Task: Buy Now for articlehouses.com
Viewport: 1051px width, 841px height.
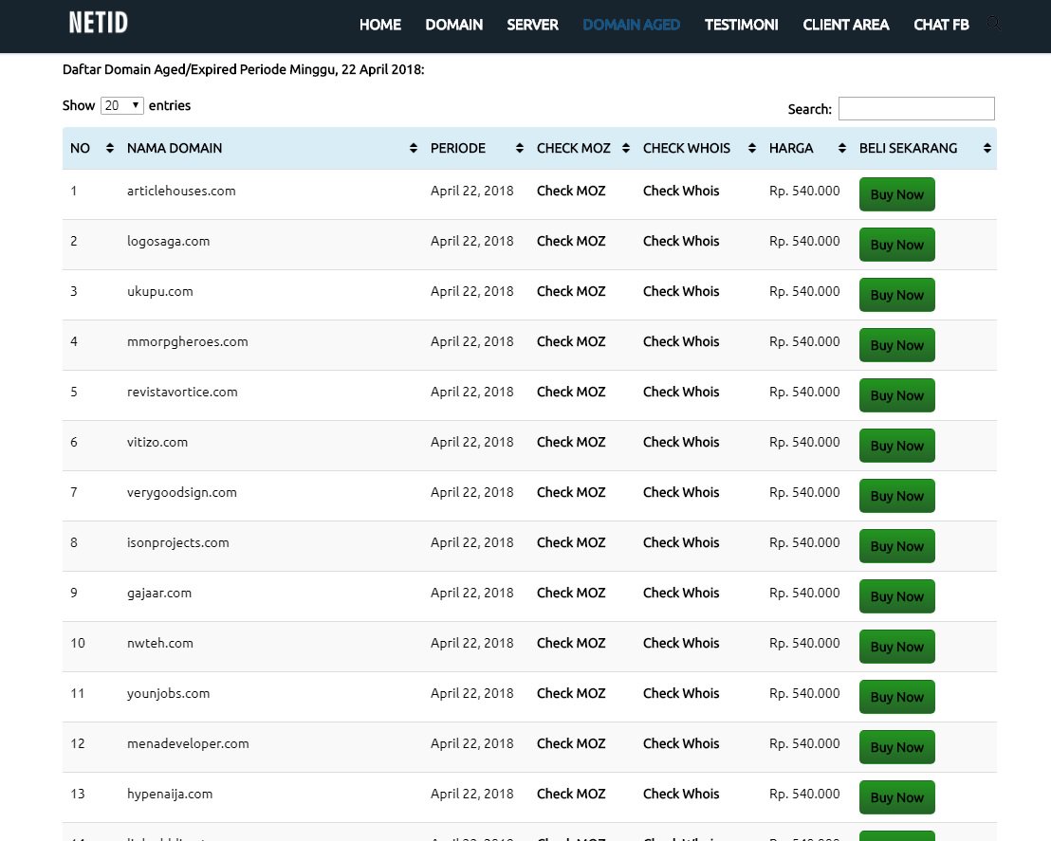Action: tap(896, 194)
